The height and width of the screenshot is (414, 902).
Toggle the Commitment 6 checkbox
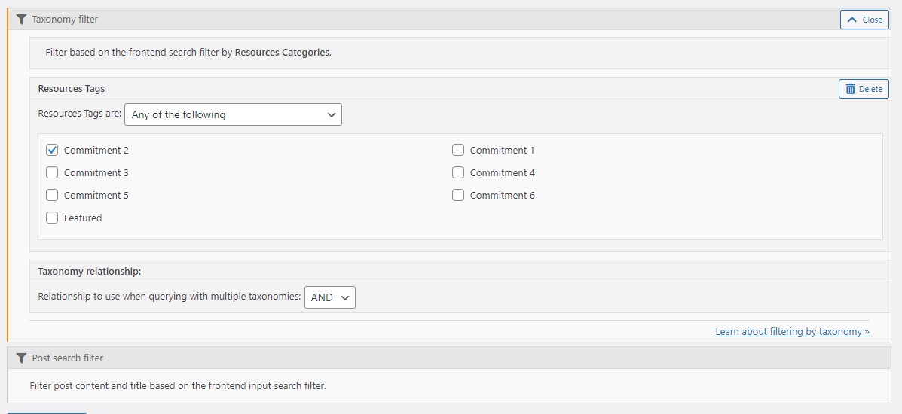[458, 195]
